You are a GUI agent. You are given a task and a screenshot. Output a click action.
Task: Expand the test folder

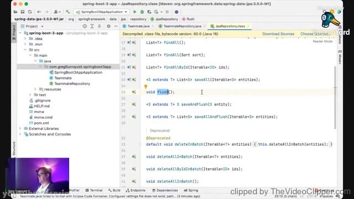coord(30,95)
